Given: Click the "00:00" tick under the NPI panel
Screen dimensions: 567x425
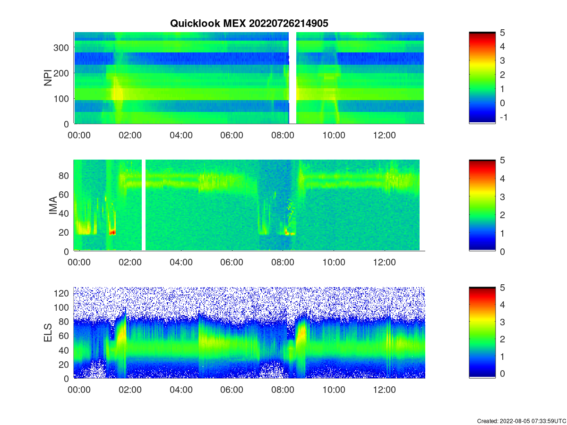Looking at the screenshot, I should pos(79,136).
